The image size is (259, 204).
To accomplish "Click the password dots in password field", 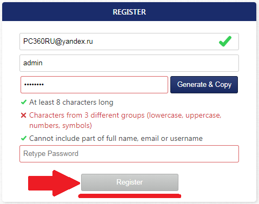I will 34,84.
